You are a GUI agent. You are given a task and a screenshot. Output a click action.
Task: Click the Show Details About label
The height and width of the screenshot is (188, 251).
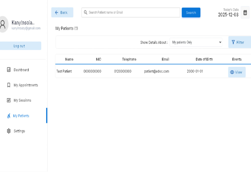[x=154, y=43]
